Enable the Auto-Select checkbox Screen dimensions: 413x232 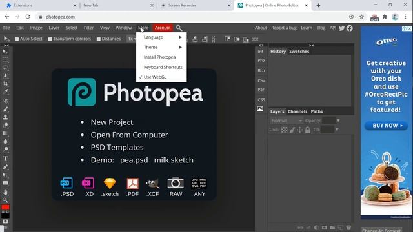17,39
